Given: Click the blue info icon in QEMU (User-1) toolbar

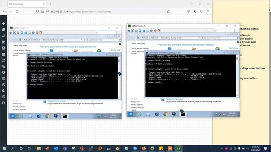Looking at the screenshot, I should tap(33, 33).
